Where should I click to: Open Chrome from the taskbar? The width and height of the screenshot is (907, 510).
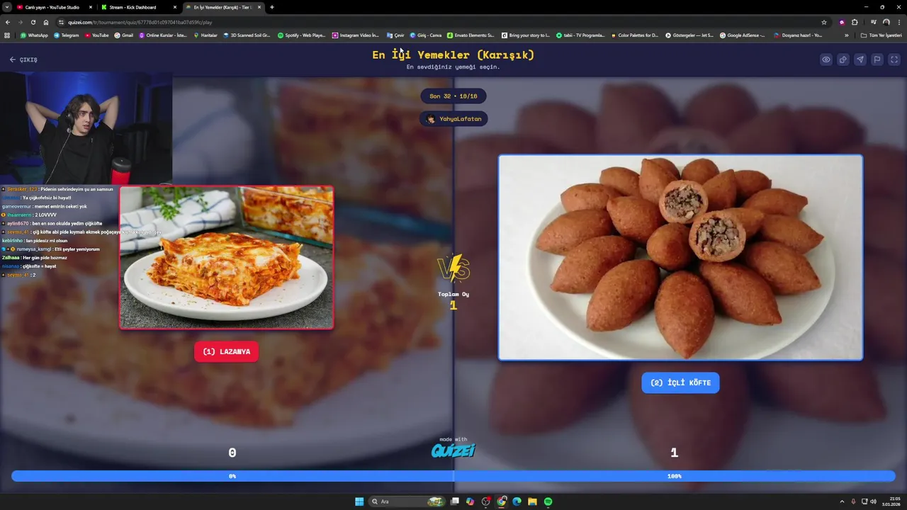(x=502, y=501)
